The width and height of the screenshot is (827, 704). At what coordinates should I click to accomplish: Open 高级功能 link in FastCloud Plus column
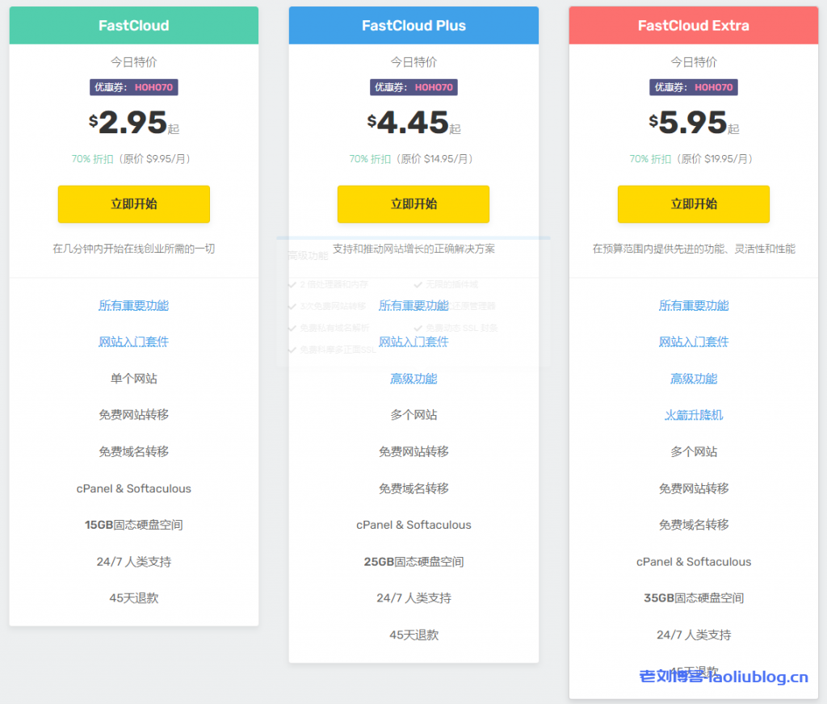tap(413, 379)
